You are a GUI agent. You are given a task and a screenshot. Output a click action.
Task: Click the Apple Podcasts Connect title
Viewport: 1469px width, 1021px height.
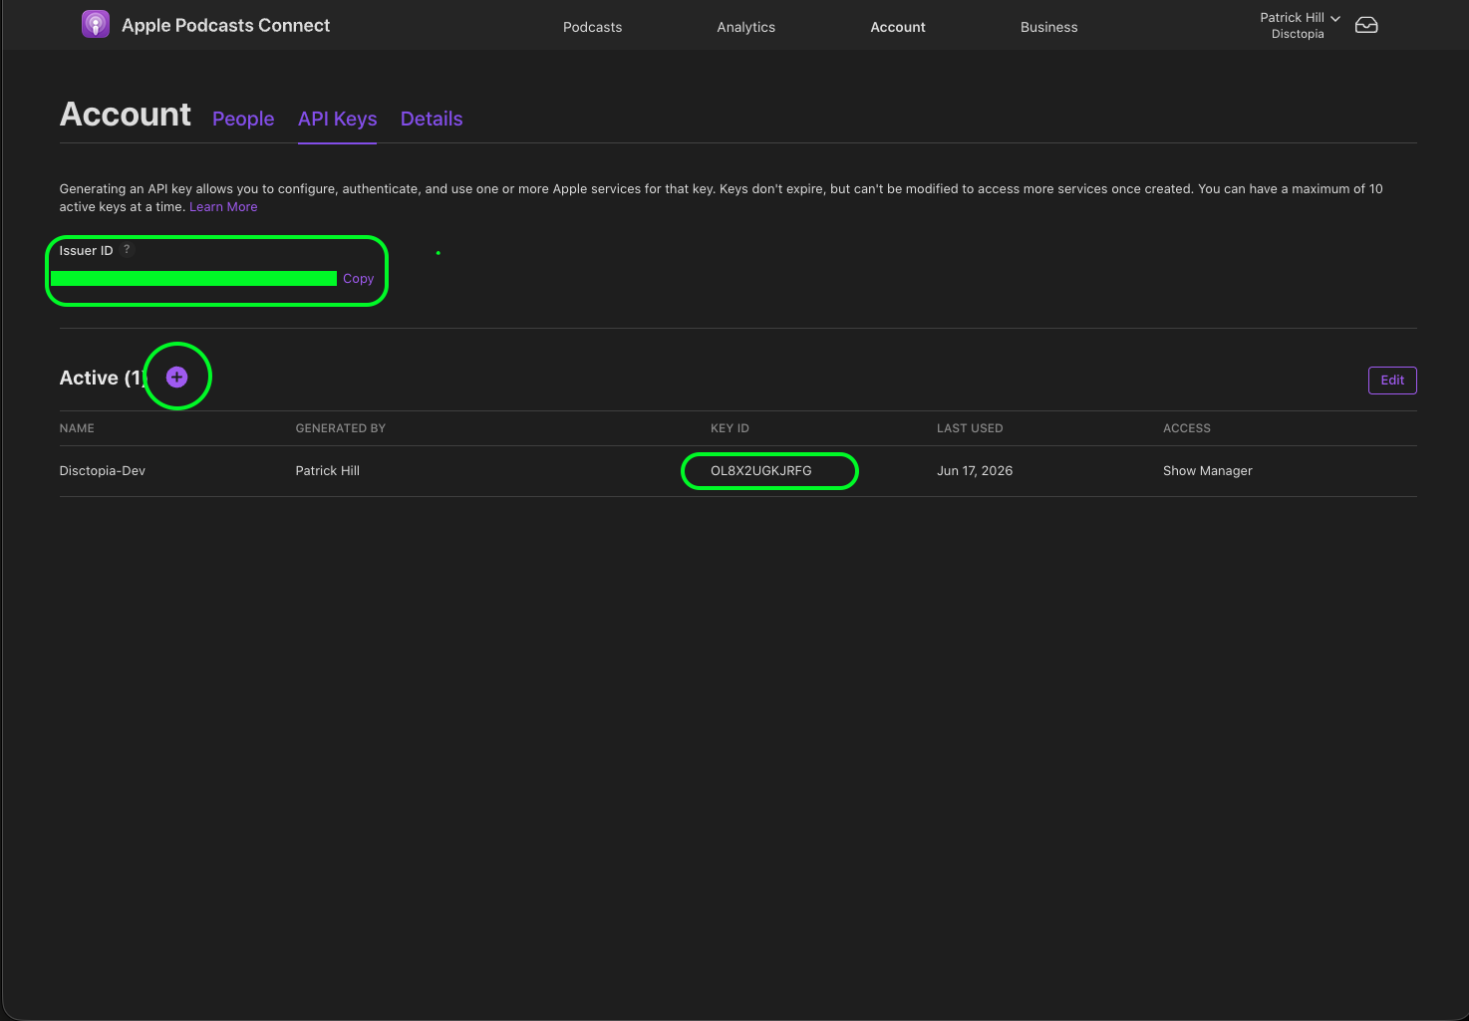tap(225, 25)
